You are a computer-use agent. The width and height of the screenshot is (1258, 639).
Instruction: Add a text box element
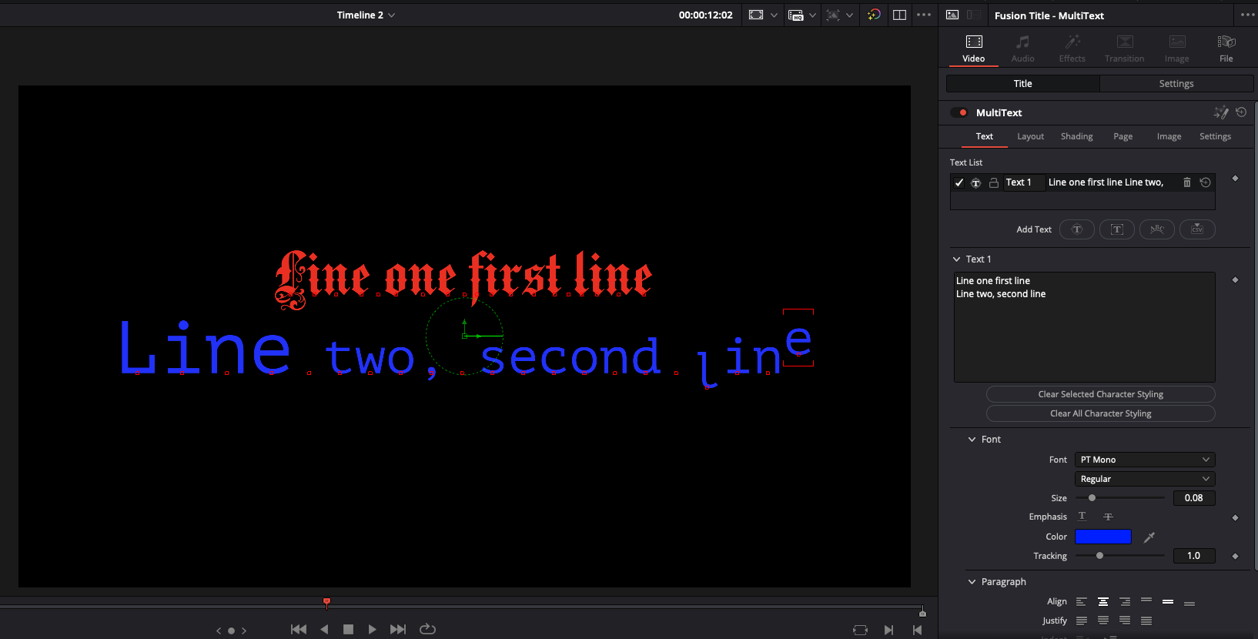1117,229
